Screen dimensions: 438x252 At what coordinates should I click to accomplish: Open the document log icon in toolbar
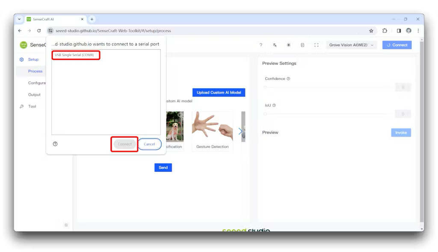302,45
